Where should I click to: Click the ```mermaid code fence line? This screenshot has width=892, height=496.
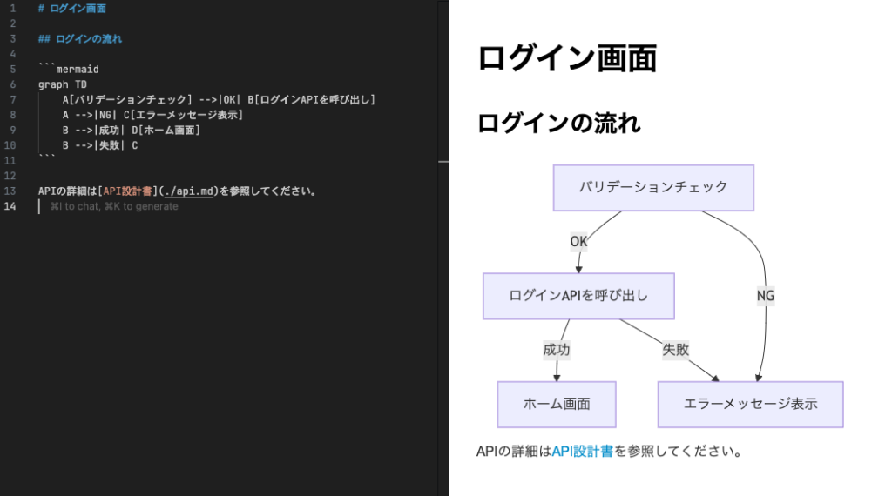tap(69, 70)
